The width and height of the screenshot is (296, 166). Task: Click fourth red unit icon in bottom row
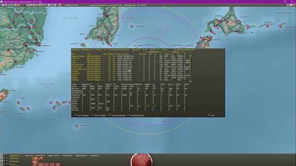tap(52, 165)
